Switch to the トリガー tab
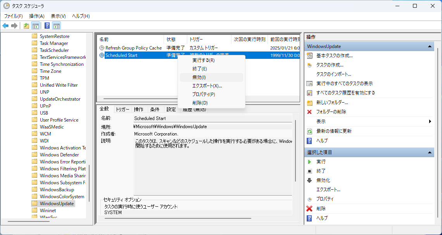This screenshot has width=442, height=235. [x=123, y=110]
